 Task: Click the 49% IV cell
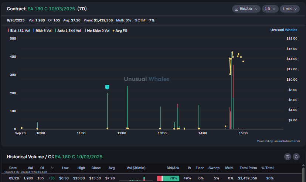[x=187, y=178]
